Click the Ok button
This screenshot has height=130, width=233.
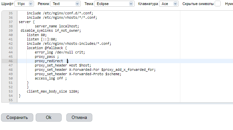tap(49, 118)
